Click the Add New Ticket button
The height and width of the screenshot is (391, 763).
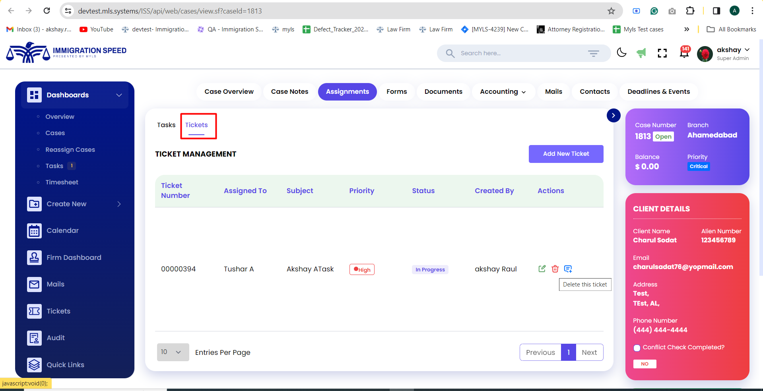[x=566, y=154]
